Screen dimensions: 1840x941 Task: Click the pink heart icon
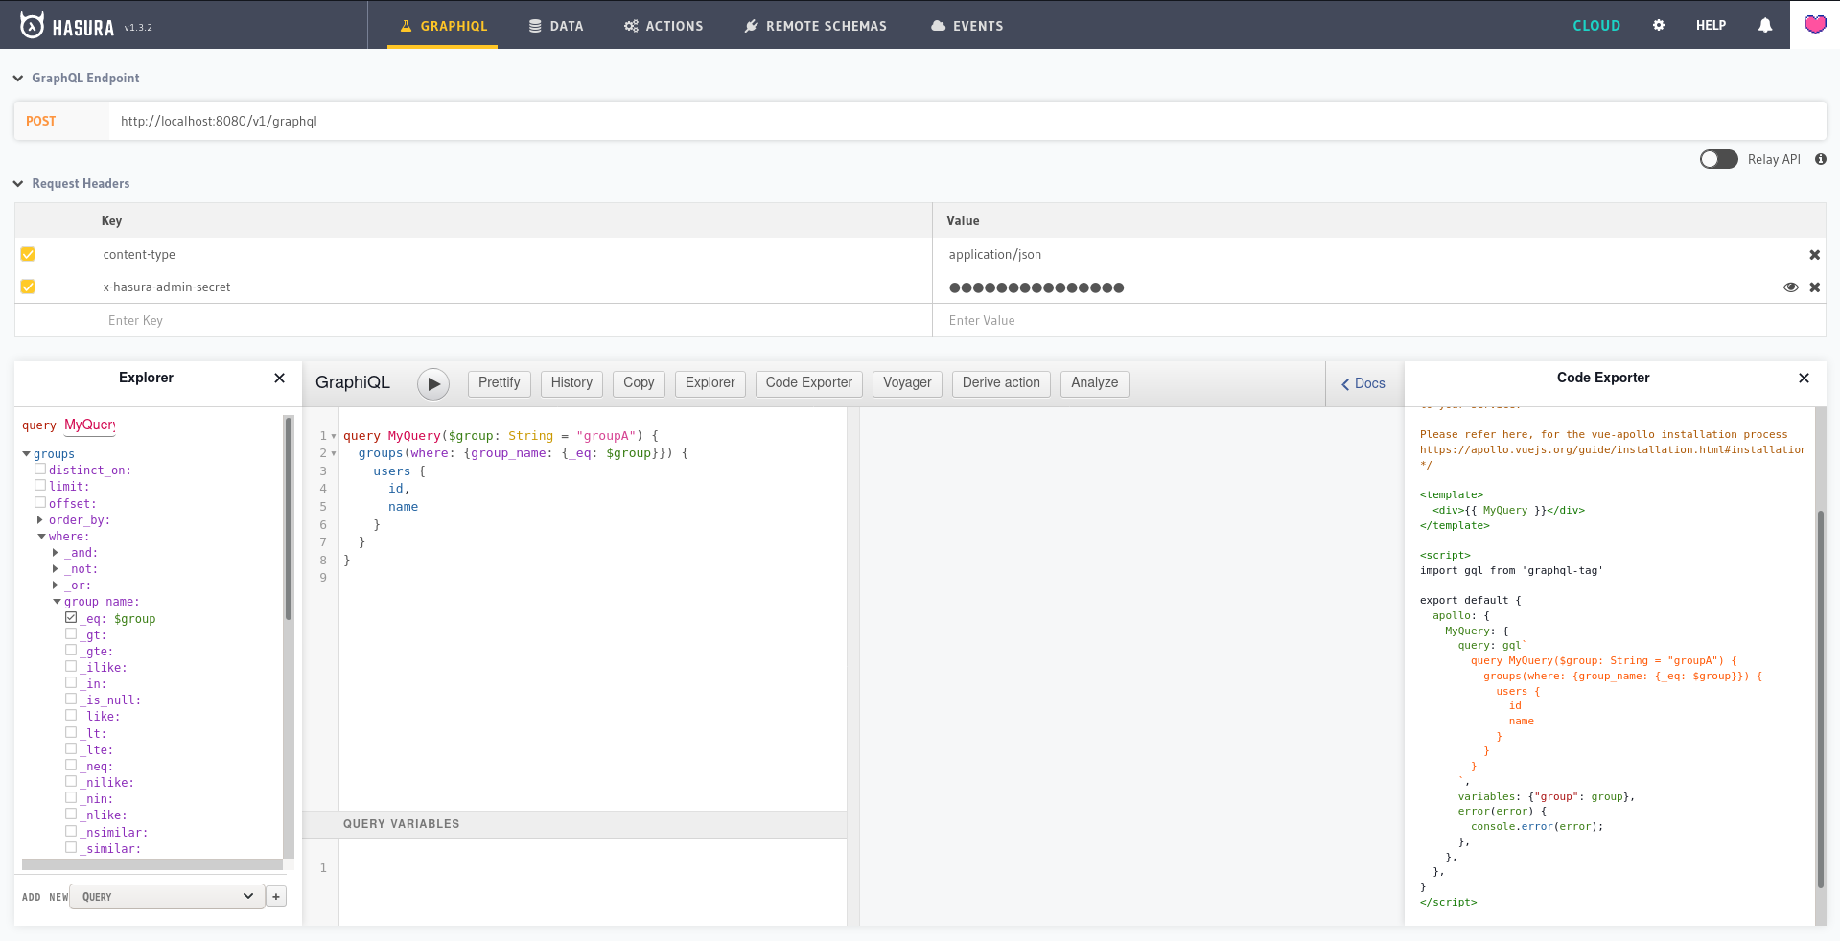[x=1815, y=25]
